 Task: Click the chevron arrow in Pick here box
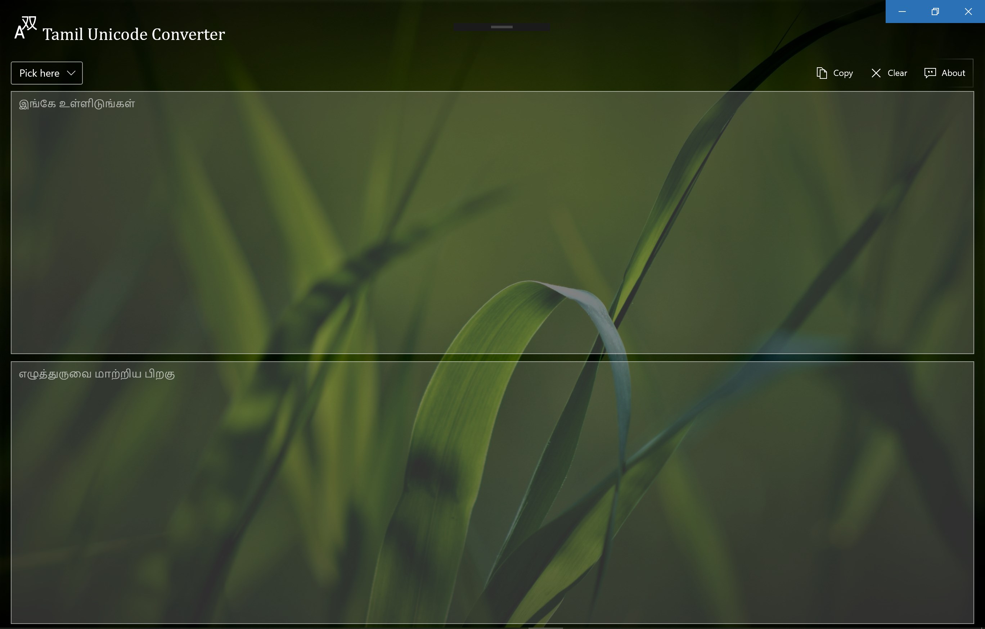[x=71, y=73]
